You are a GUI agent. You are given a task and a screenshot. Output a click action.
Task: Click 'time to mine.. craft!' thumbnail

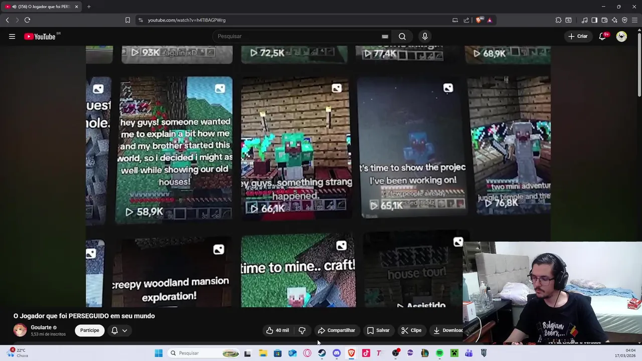pos(298,271)
